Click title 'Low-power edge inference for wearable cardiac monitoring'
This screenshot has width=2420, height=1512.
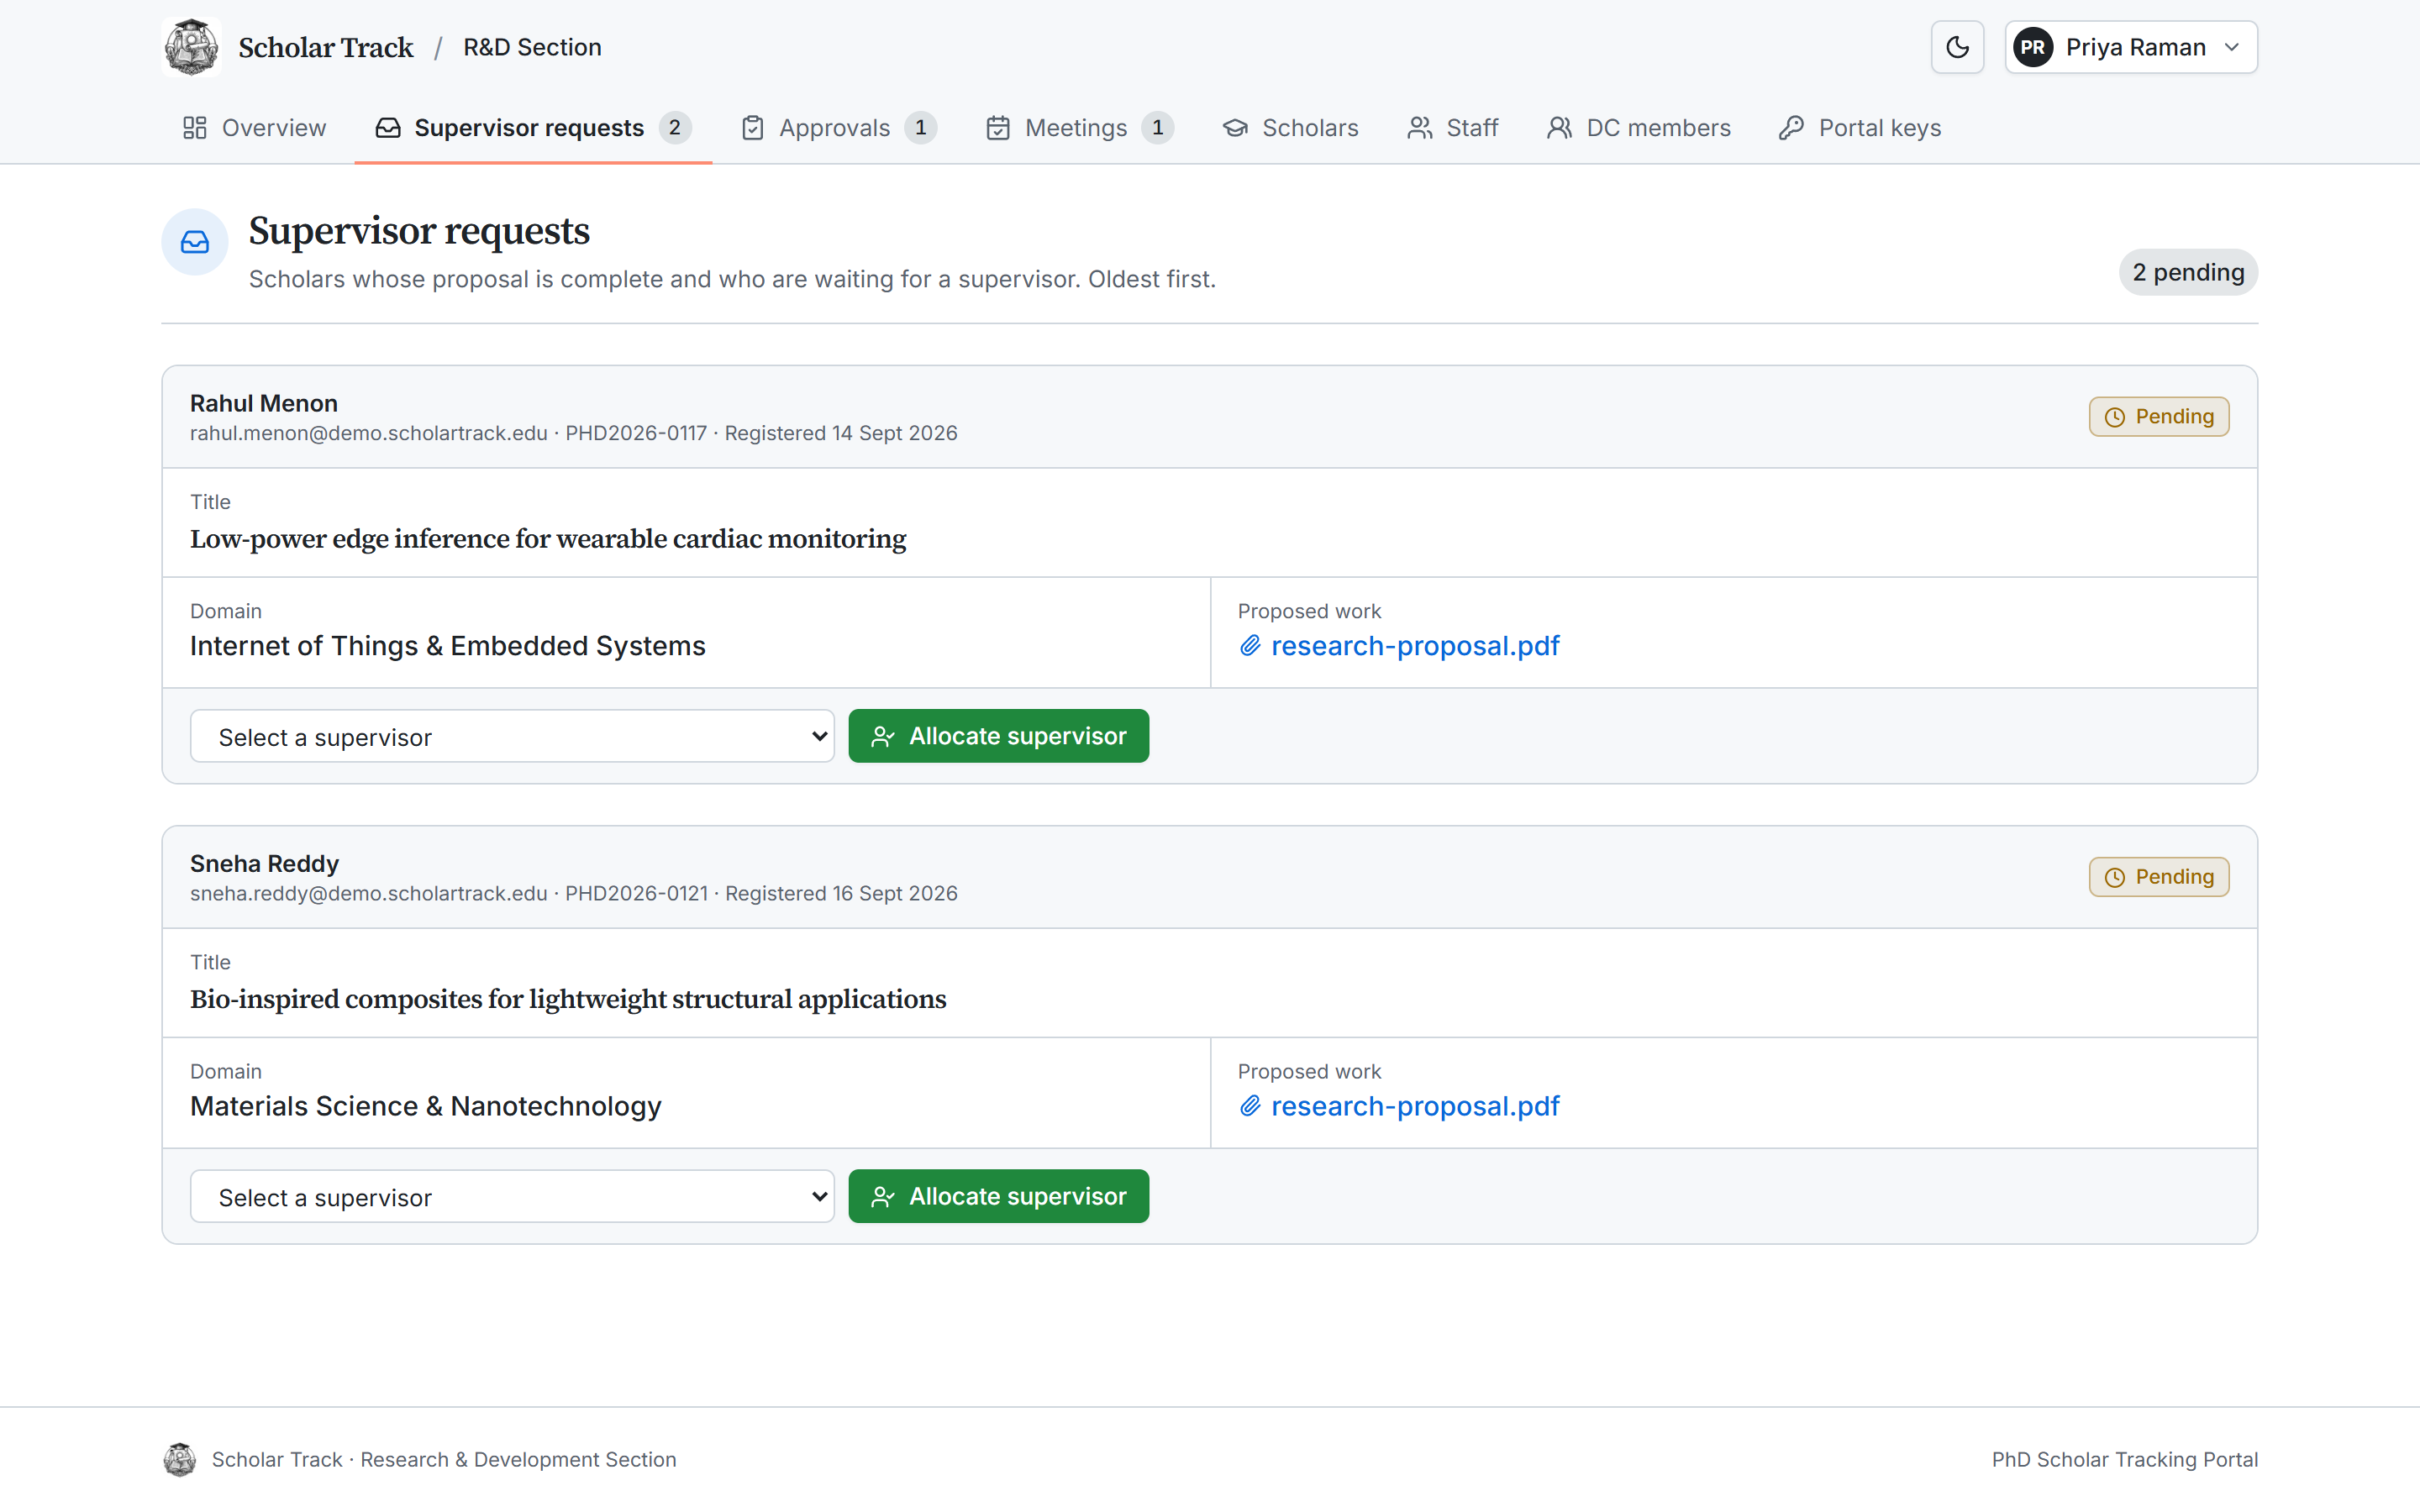[548, 539]
